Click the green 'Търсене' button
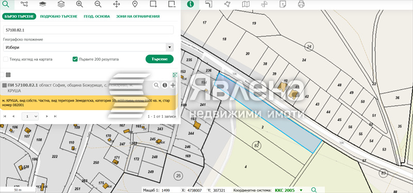This screenshot has height=193, width=413. pos(160,59)
